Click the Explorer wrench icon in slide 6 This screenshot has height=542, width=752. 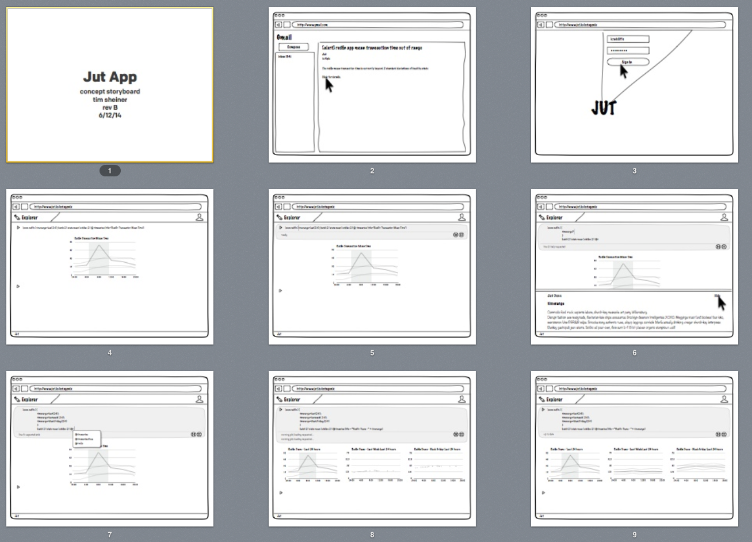542,217
